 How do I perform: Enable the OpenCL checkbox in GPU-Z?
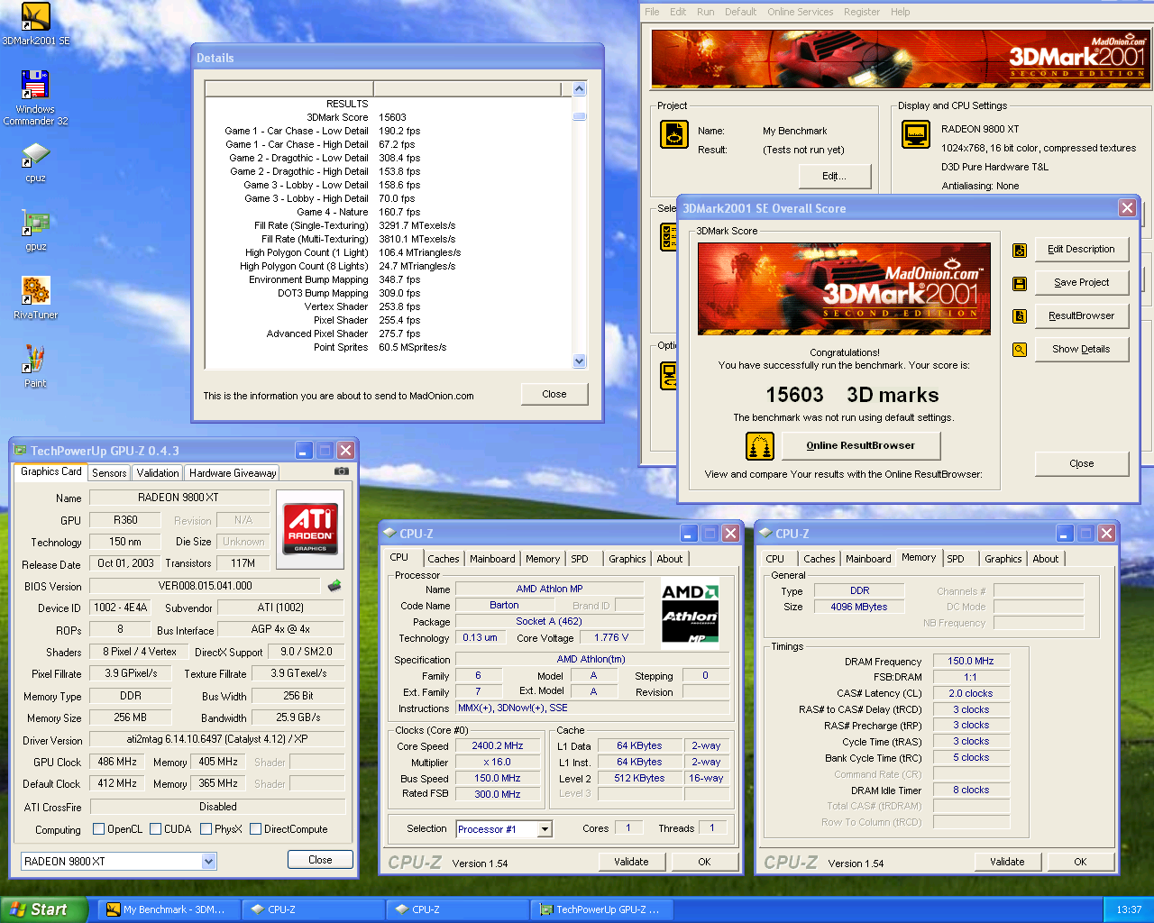click(x=99, y=829)
